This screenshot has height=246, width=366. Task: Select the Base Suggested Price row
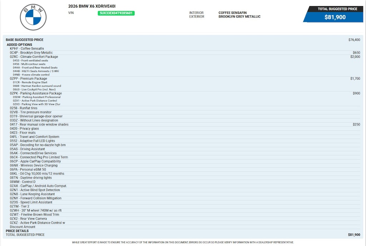tap(183, 40)
